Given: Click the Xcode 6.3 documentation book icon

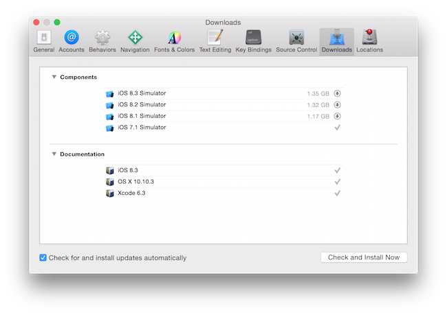Looking at the screenshot, I should [110, 194].
